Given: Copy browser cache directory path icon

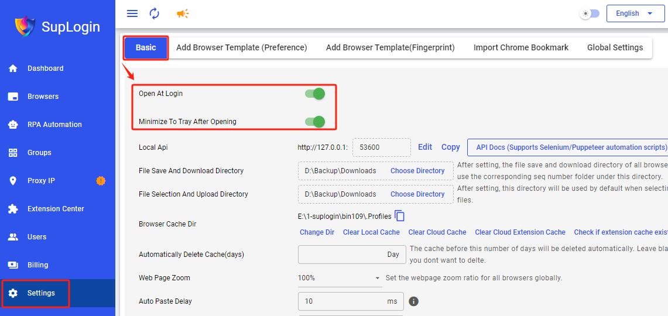Looking at the screenshot, I should (400, 216).
